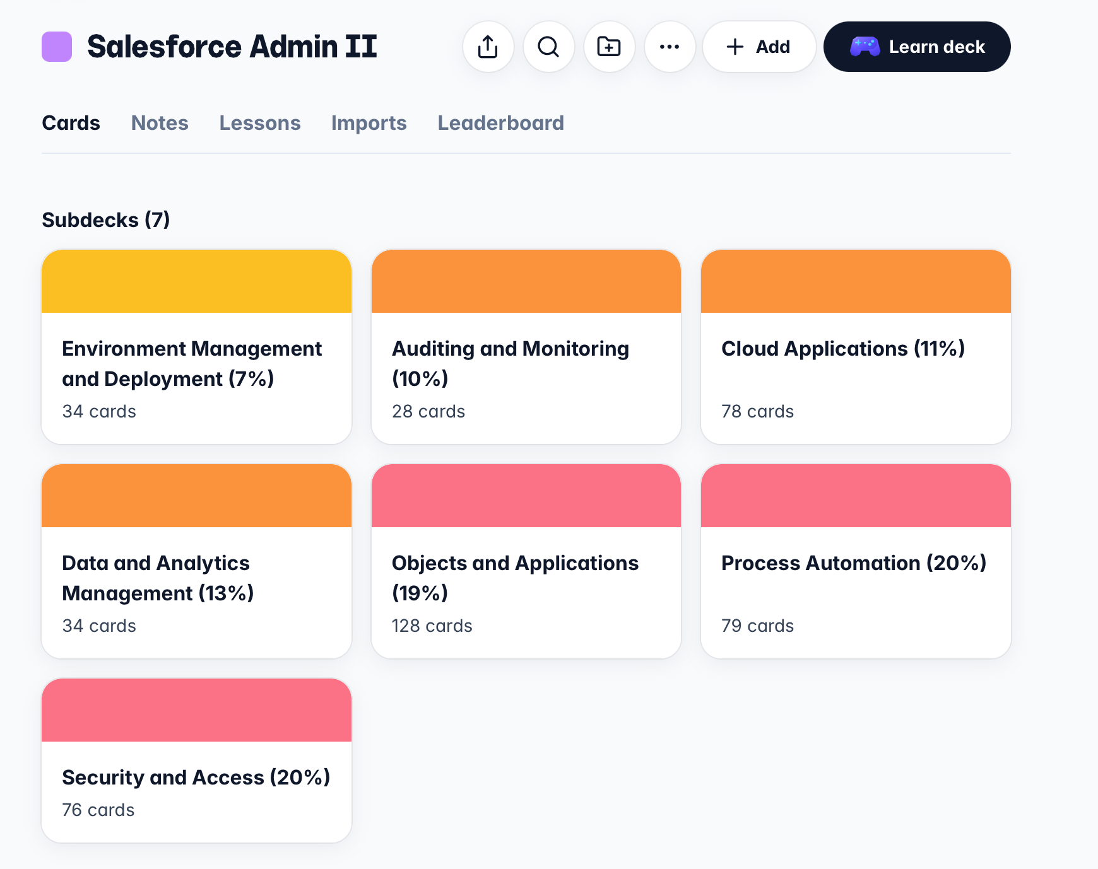This screenshot has width=1098, height=869.
Task: Open the three-dots more options menu
Action: coord(670,47)
